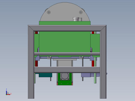This screenshot has height=101, width=135.
Task: Select the right vertical frame leg
Action: [103, 62]
